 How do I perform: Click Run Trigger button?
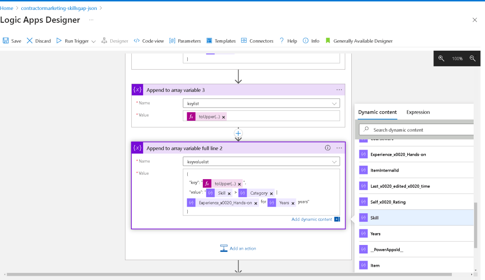point(73,41)
